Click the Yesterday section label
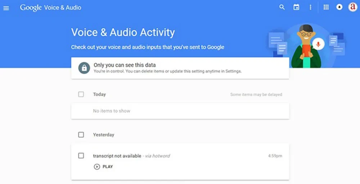The height and width of the screenshot is (184, 360). (x=104, y=135)
